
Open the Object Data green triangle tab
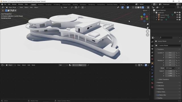pyautogui.click(x=152, y=80)
